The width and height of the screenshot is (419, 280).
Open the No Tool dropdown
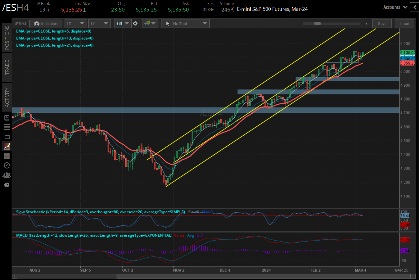pyautogui.click(x=185, y=23)
